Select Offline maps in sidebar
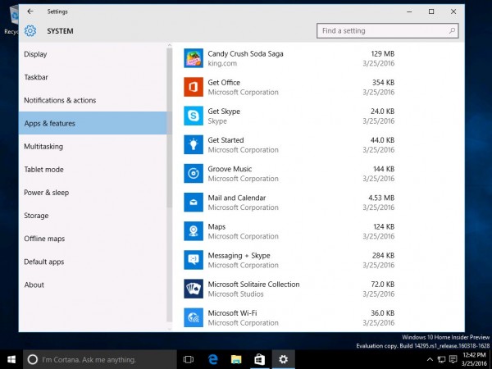 [x=93, y=239]
